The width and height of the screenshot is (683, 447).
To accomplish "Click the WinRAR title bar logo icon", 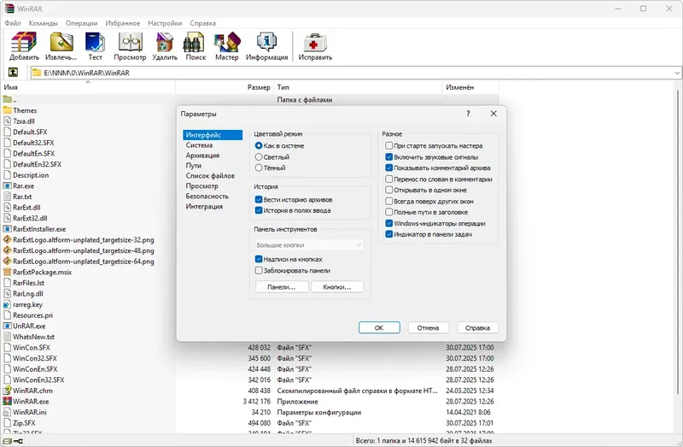I will tap(9, 9).
